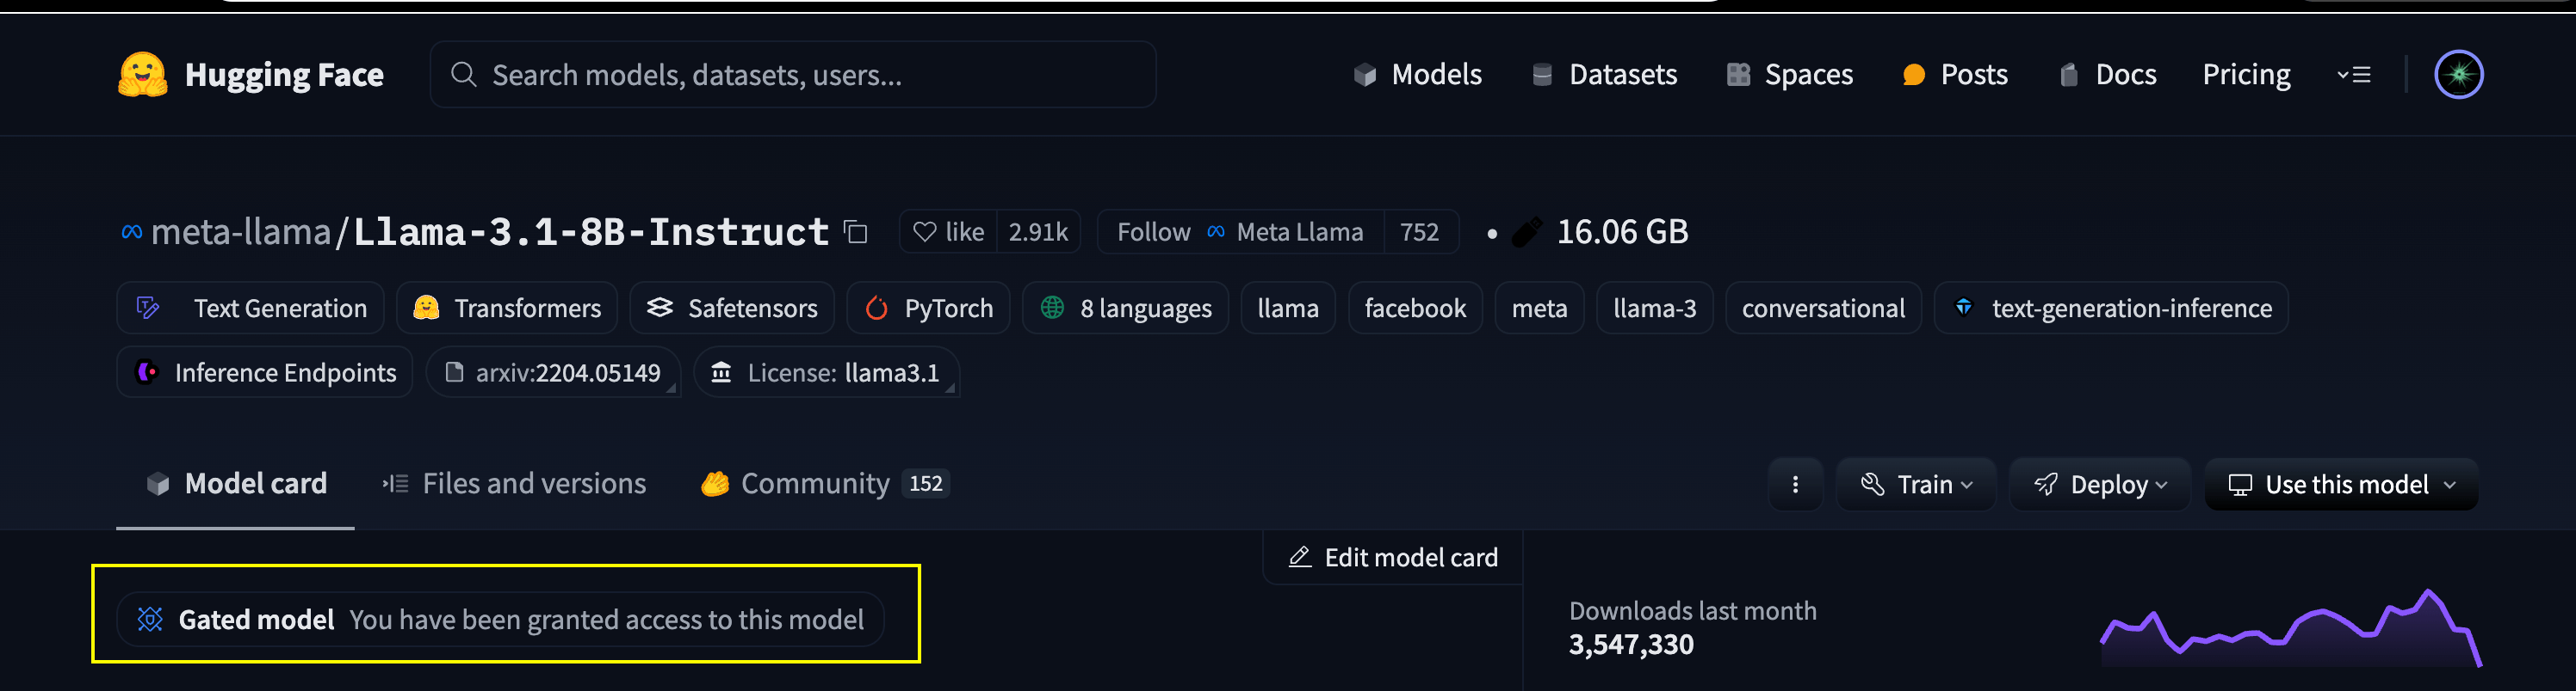Screen dimensions: 2576x691
Task: Click the Meta infinity logo by meta-llama
Action: 131,233
